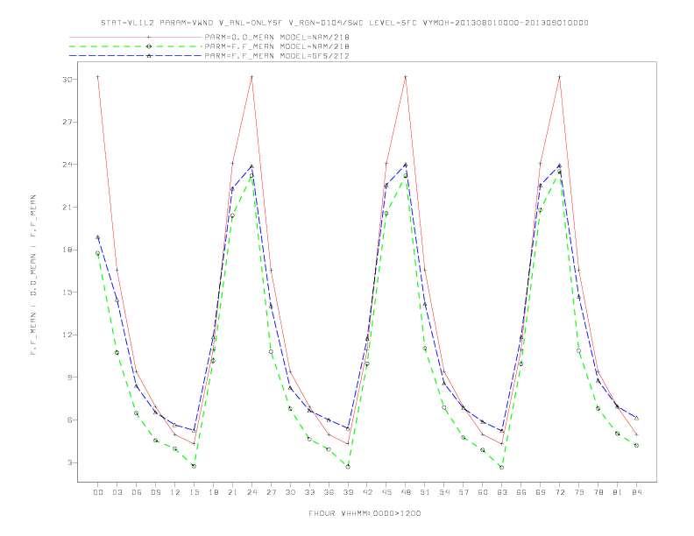
Task: Click y-axis tick label 21
Action: [67, 208]
